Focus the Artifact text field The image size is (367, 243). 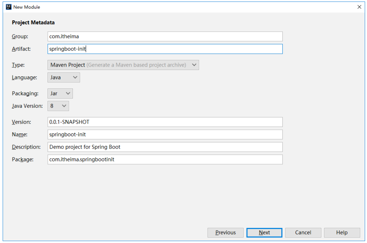pyautogui.click(x=165, y=49)
